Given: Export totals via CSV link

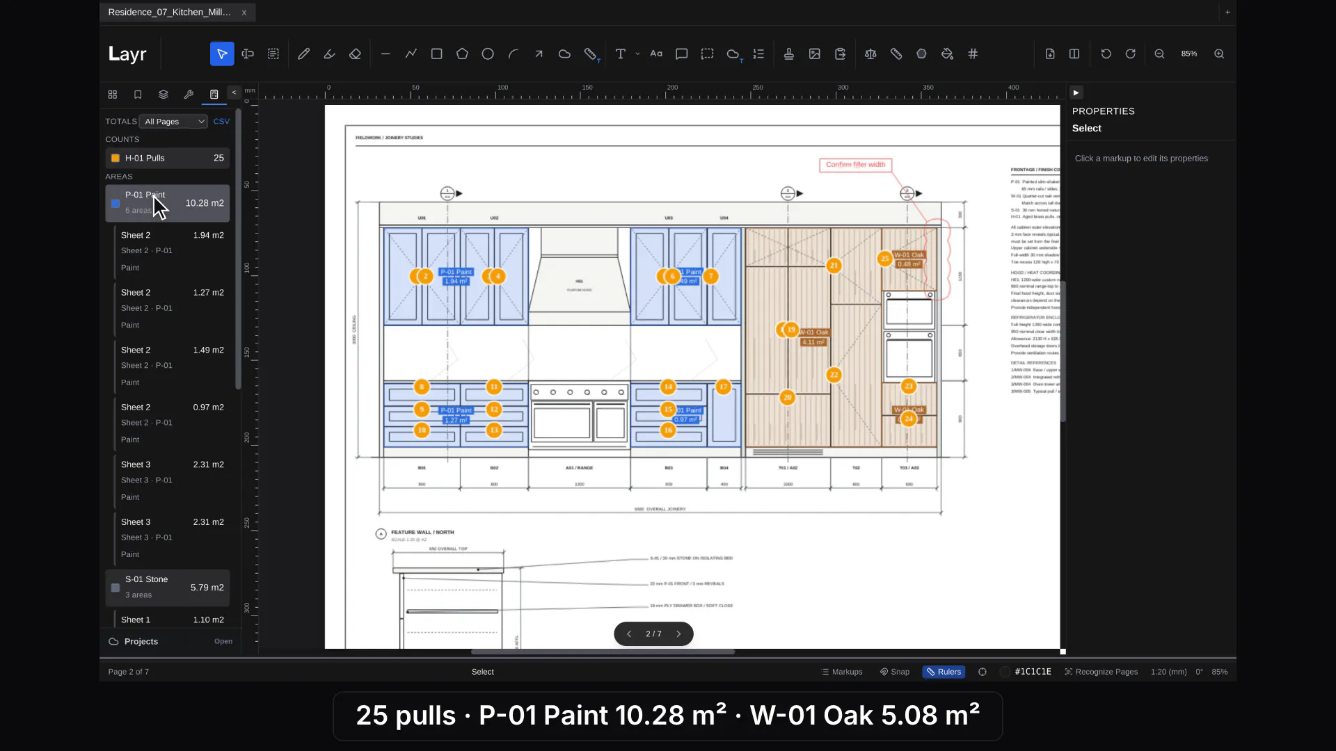Looking at the screenshot, I should [221, 122].
